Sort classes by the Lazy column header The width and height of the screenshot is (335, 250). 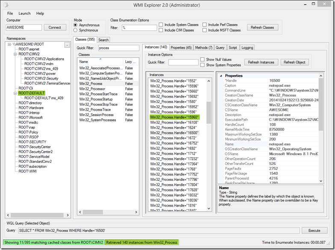click(131, 62)
